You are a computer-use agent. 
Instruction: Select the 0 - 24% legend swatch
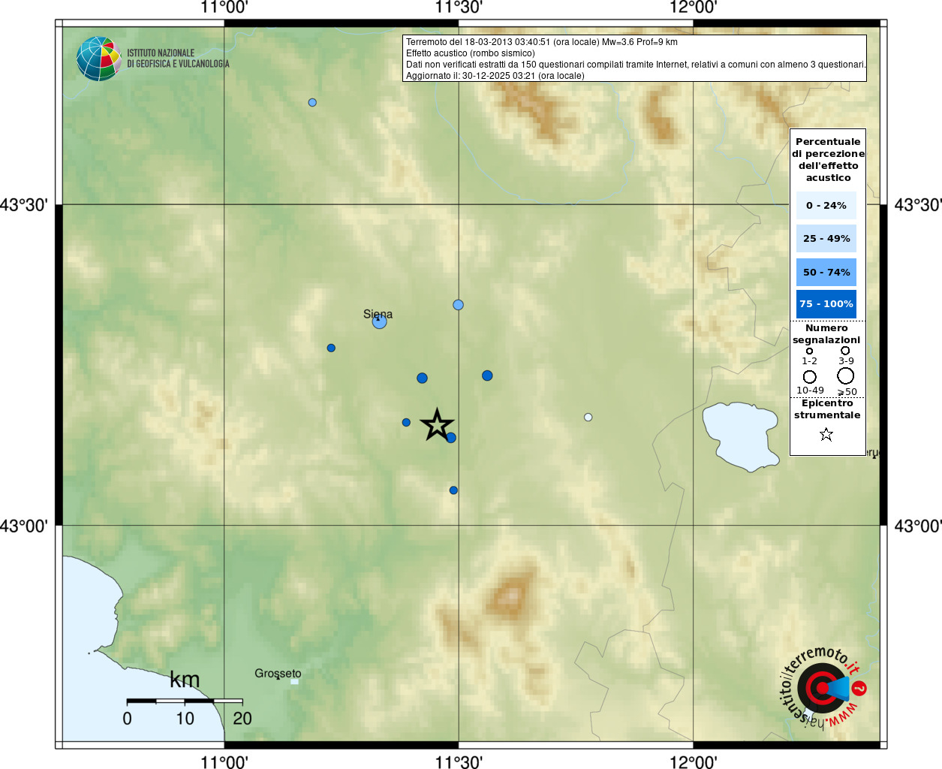826,205
